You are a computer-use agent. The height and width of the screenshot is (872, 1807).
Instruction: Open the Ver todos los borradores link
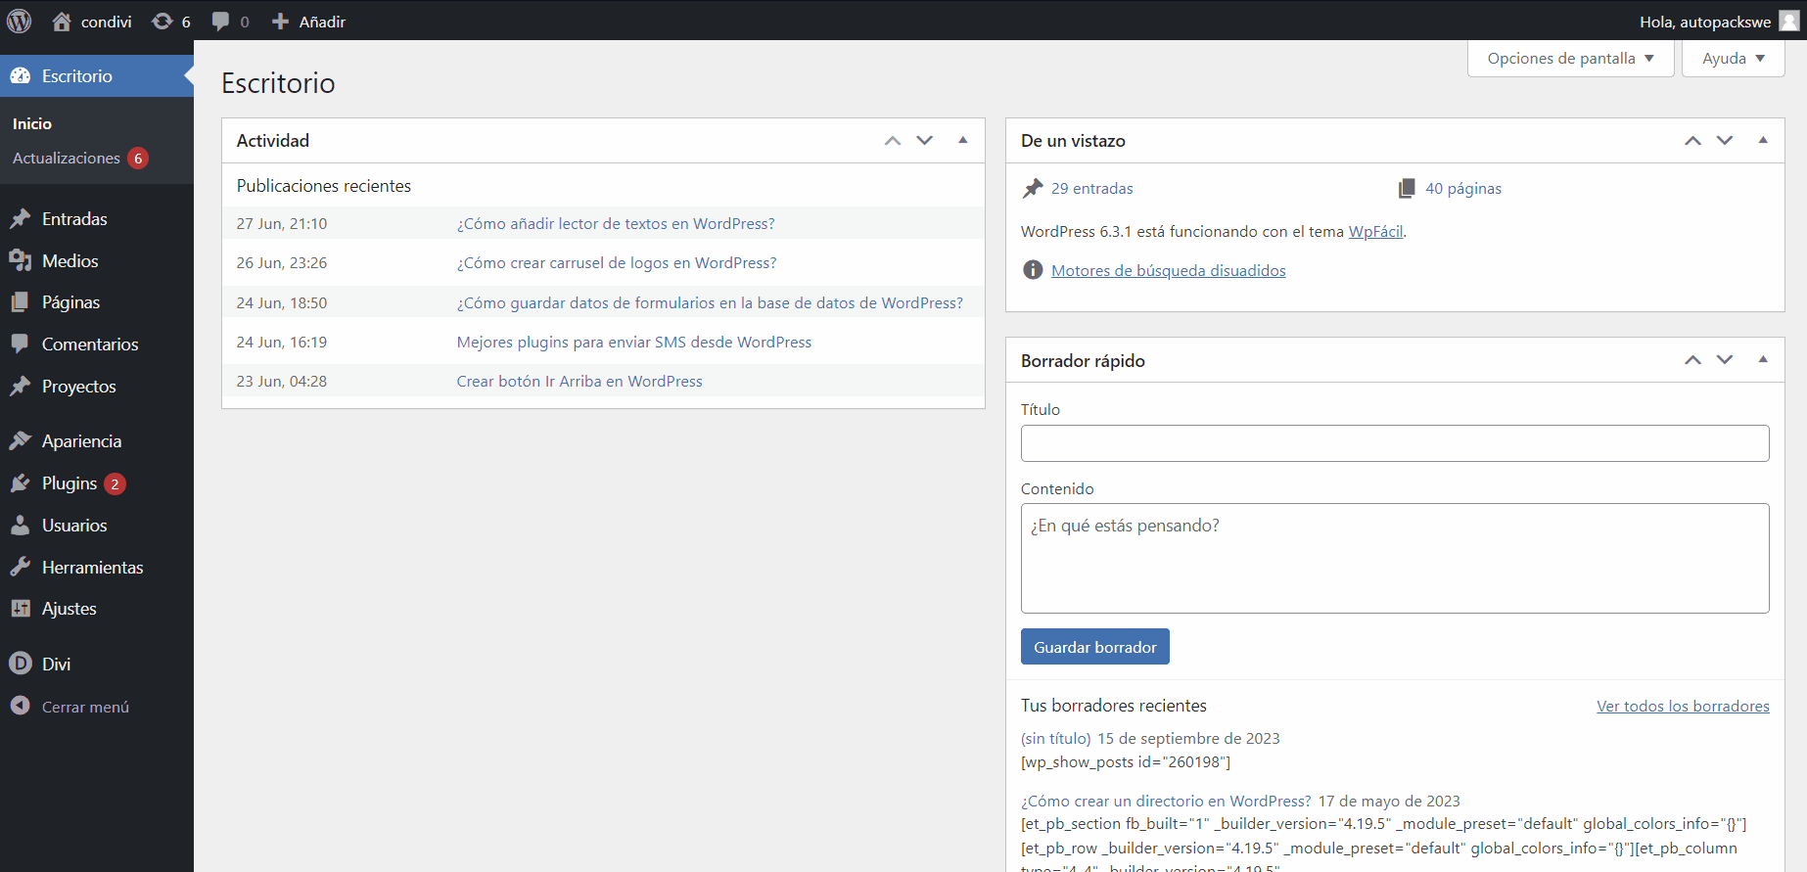tap(1682, 707)
